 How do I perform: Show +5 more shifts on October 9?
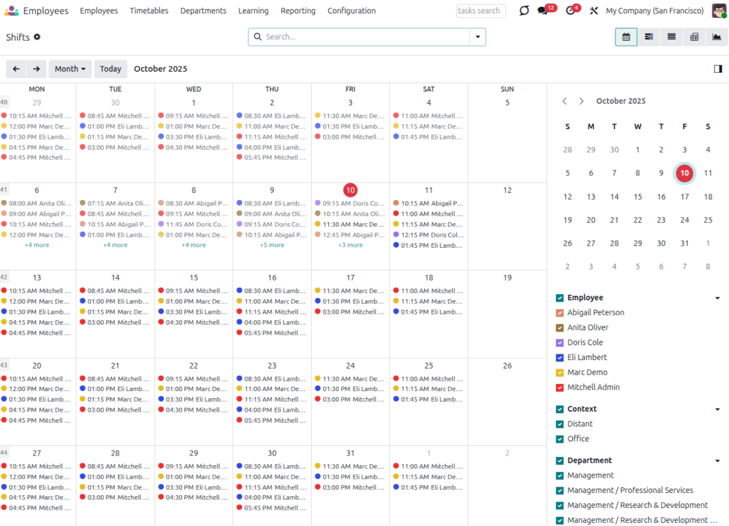(x=272, y=245)
